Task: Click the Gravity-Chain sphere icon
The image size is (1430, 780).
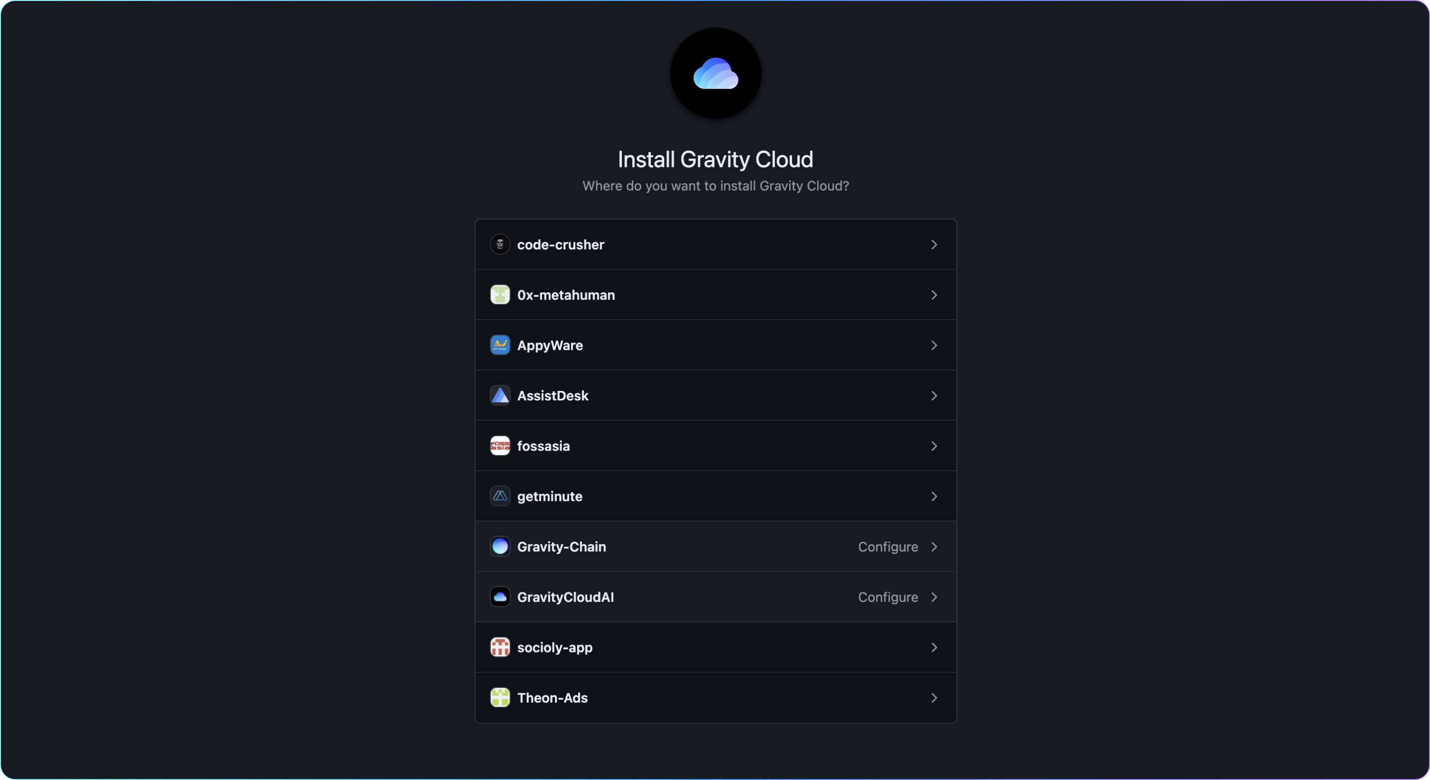Action: pos(500,546)
